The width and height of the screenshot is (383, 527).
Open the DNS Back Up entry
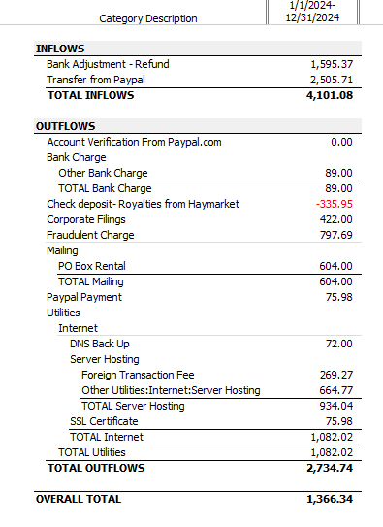[x=99, y=344]
